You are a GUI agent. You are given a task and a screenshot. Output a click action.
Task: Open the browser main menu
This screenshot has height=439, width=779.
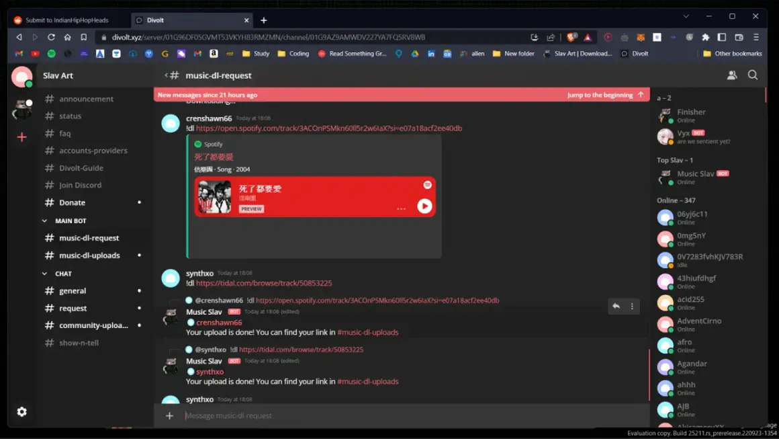pos(756,37)
